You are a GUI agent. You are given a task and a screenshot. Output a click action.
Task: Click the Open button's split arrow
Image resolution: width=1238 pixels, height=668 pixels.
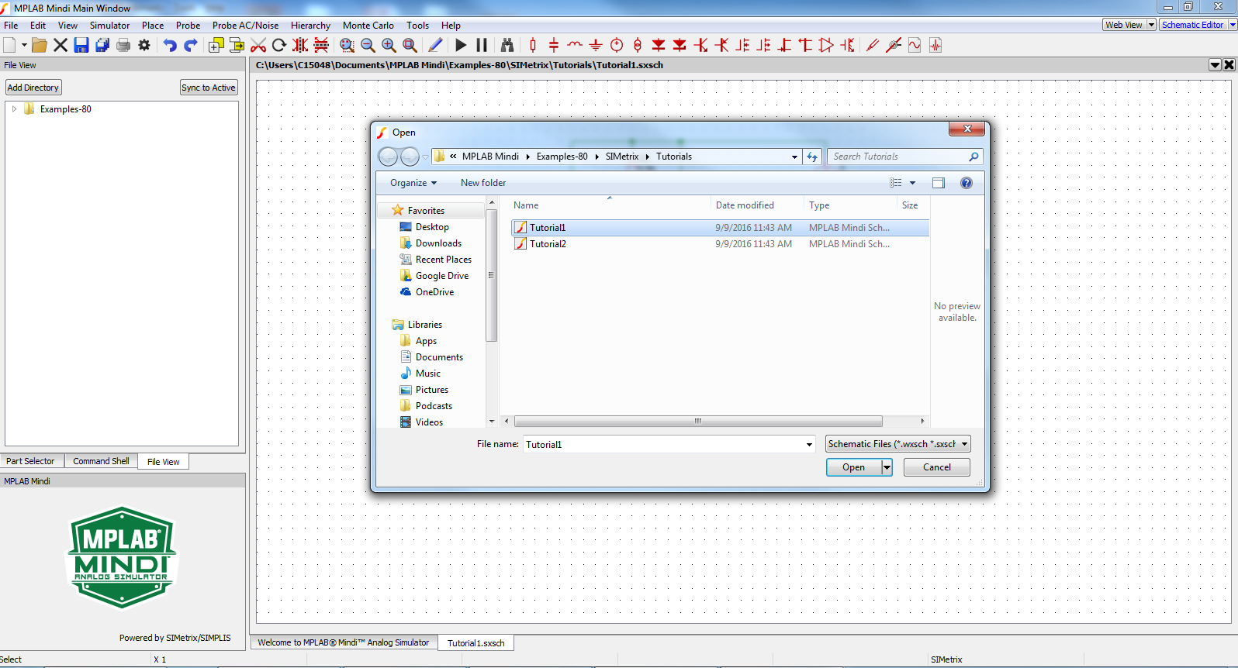click(x=887, y=467)
